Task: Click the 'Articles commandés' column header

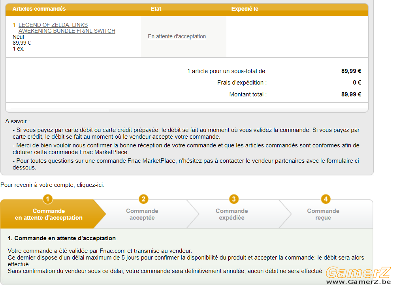Action: 39,9
